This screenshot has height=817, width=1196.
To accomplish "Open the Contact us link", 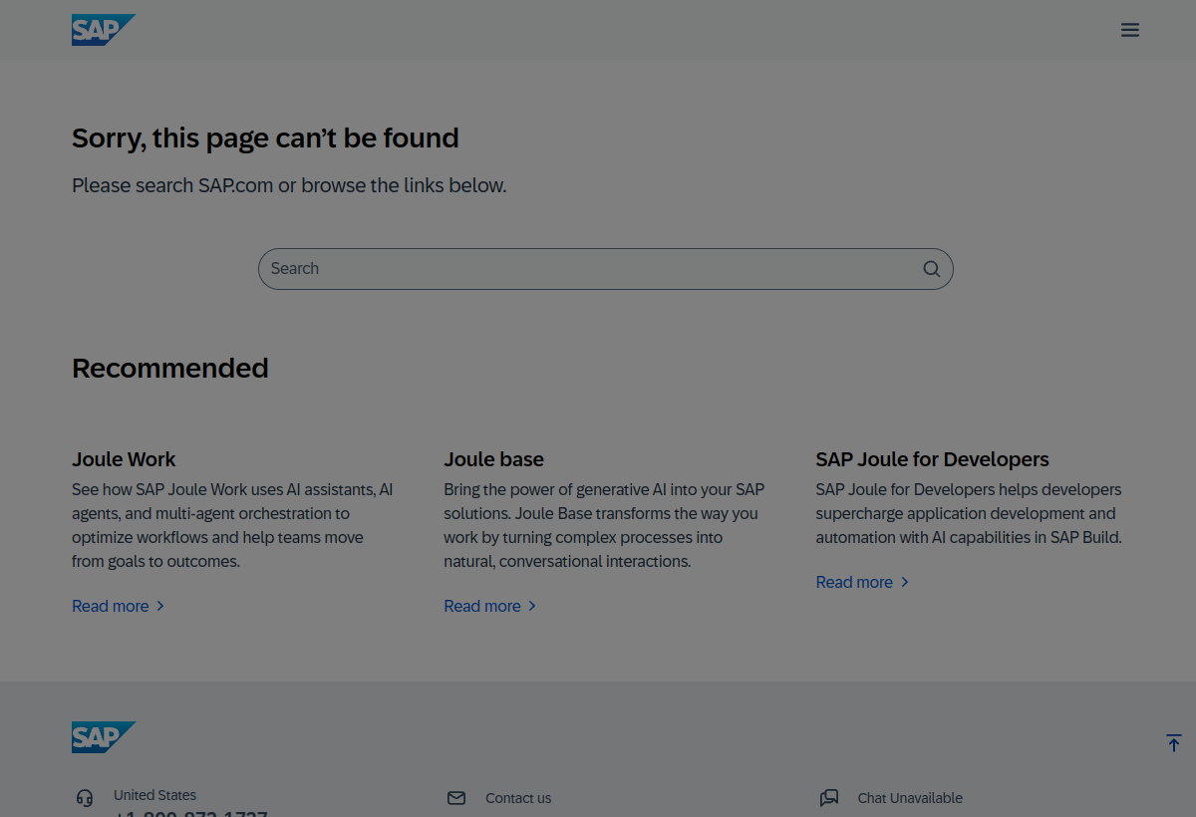I will pyautogui.click(x=518, y=798).
